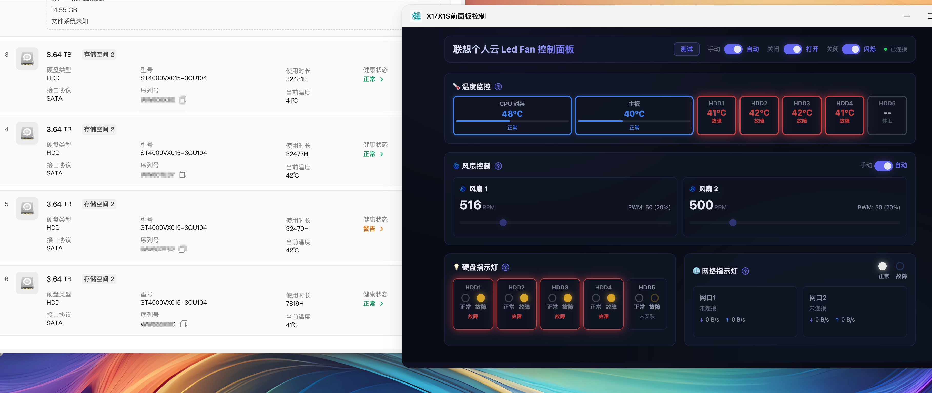This screenshot has width=932, height=393.
Task: Toggle the 关闭/打开 power switch
Action: coord(792,49)
